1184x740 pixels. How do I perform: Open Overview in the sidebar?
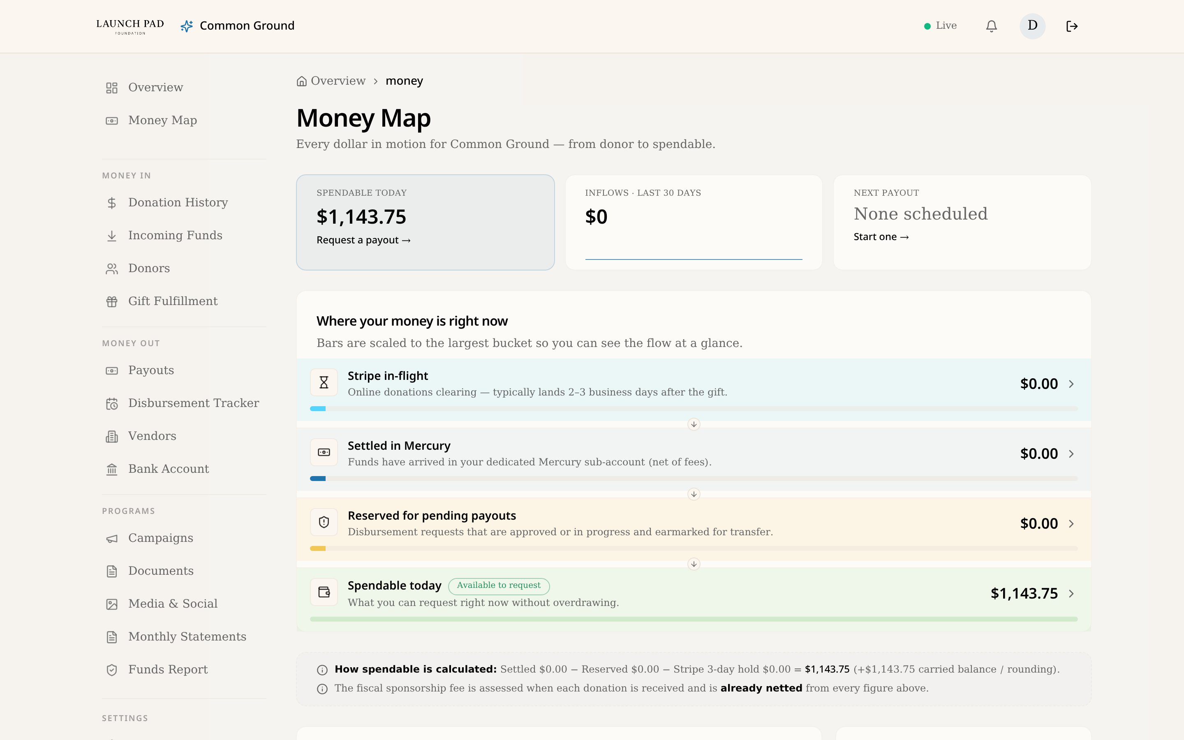(x=184, y=88)
